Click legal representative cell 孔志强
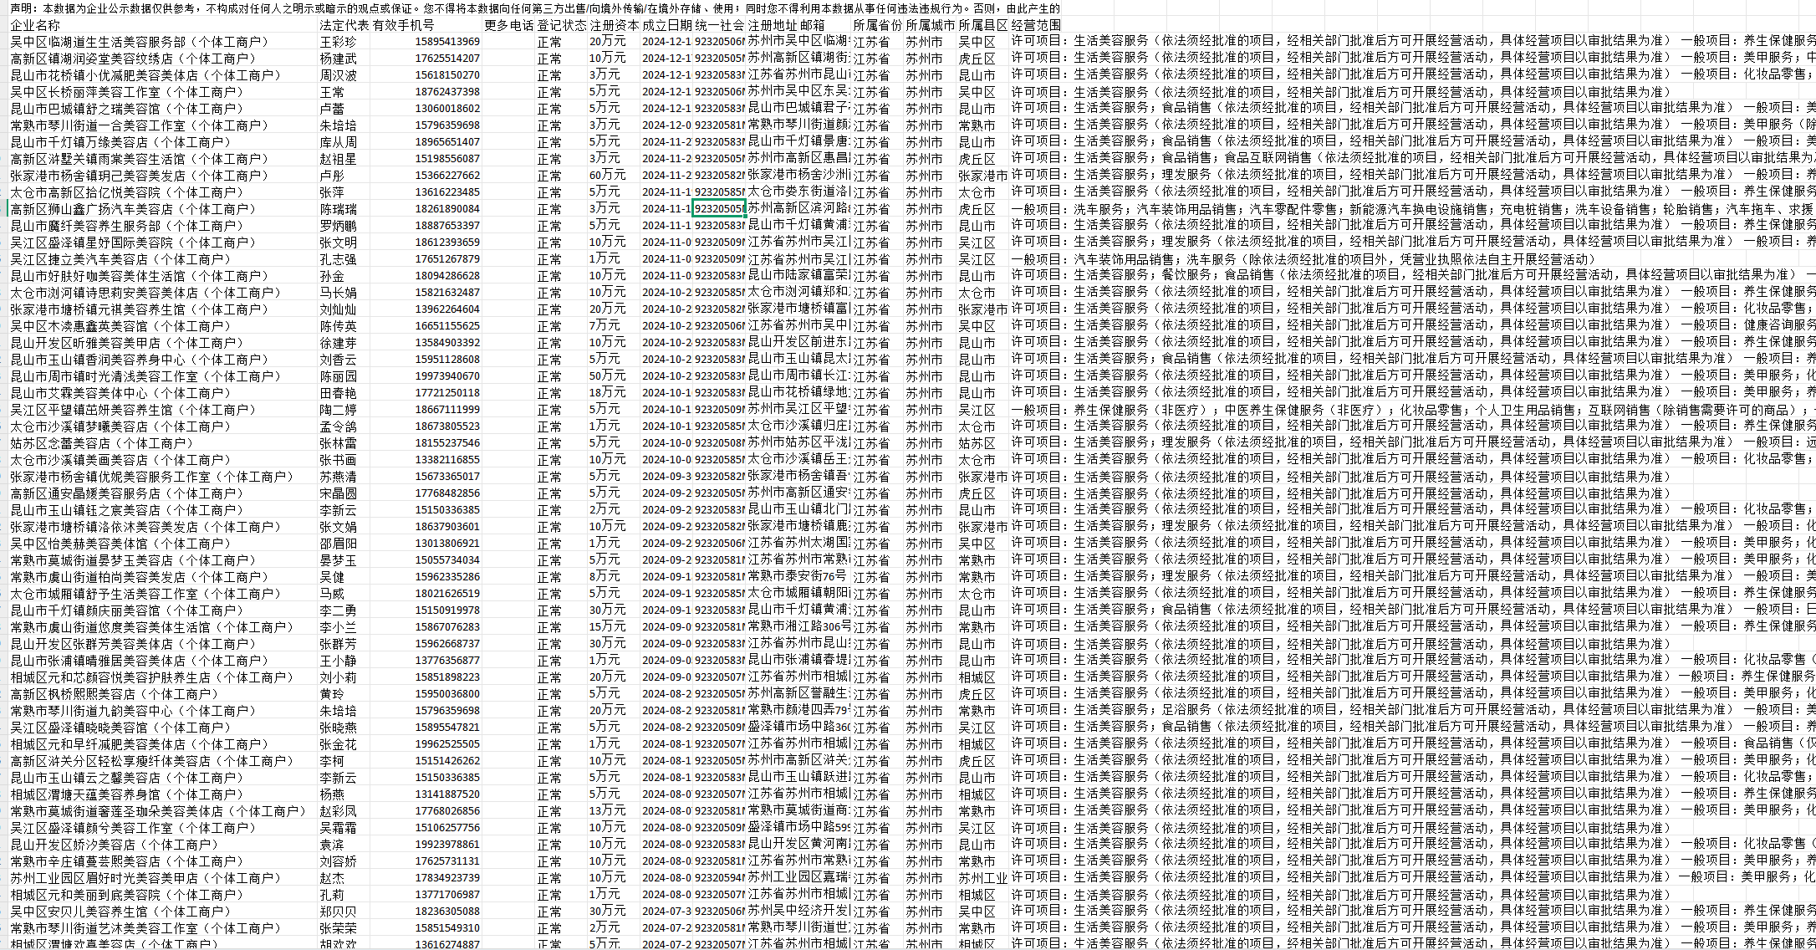Viewport: 1816px width, 950px height. [x=338, y=259]
